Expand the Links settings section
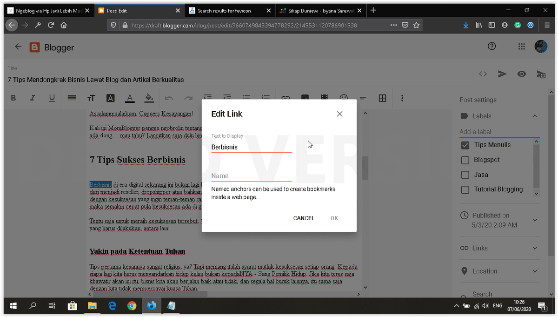Image resolution: width=558 pixels, height=317 pixels. pyautogui.click(x=535, y=248)
